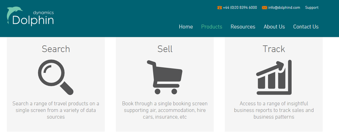Click the Sell card booking description text
This screenshot has width=339, height=136.
(x=165, y=110)
